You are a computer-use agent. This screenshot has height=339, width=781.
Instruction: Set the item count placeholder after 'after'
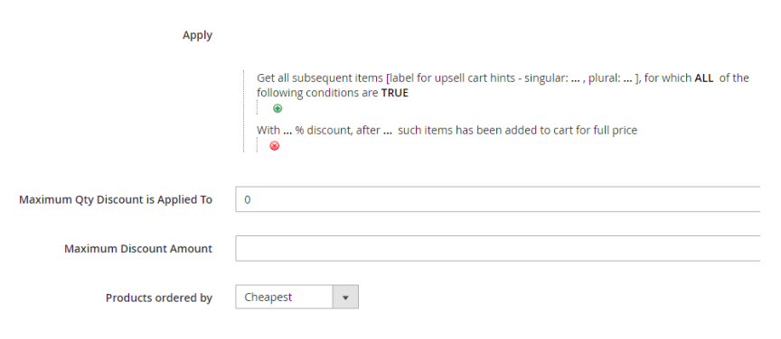point(388,131)
